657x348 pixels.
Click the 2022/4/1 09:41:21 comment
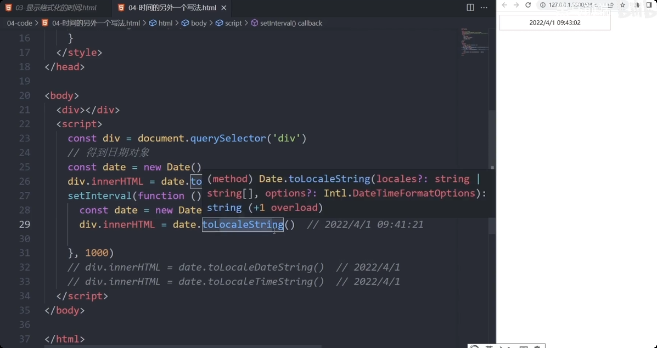point(365,225)
